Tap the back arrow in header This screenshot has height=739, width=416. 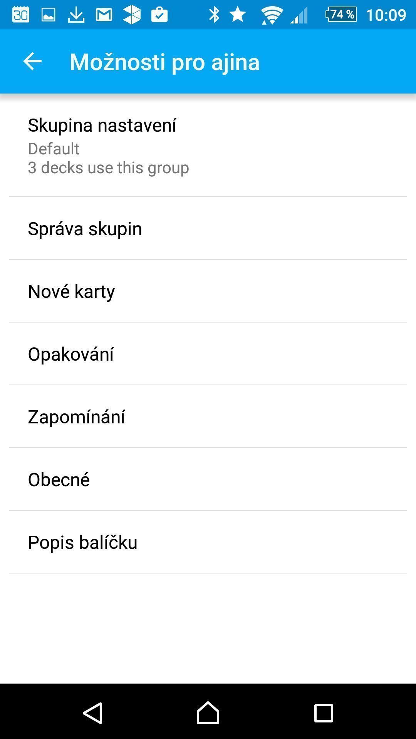pyautogui.click(x=32, y=62)
